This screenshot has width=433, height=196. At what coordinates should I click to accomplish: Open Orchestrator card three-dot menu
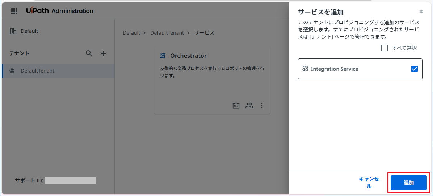coord(262,105)
